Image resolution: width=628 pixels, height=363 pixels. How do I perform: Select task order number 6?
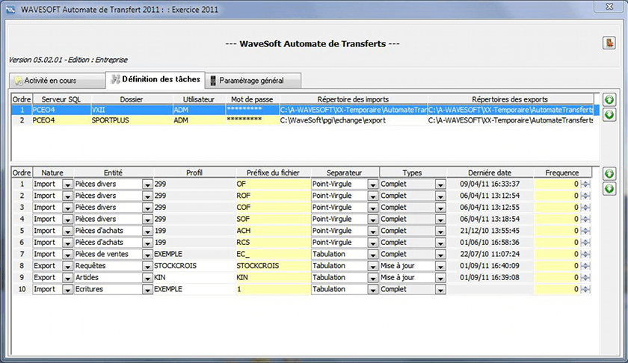(x=22, y=243)
